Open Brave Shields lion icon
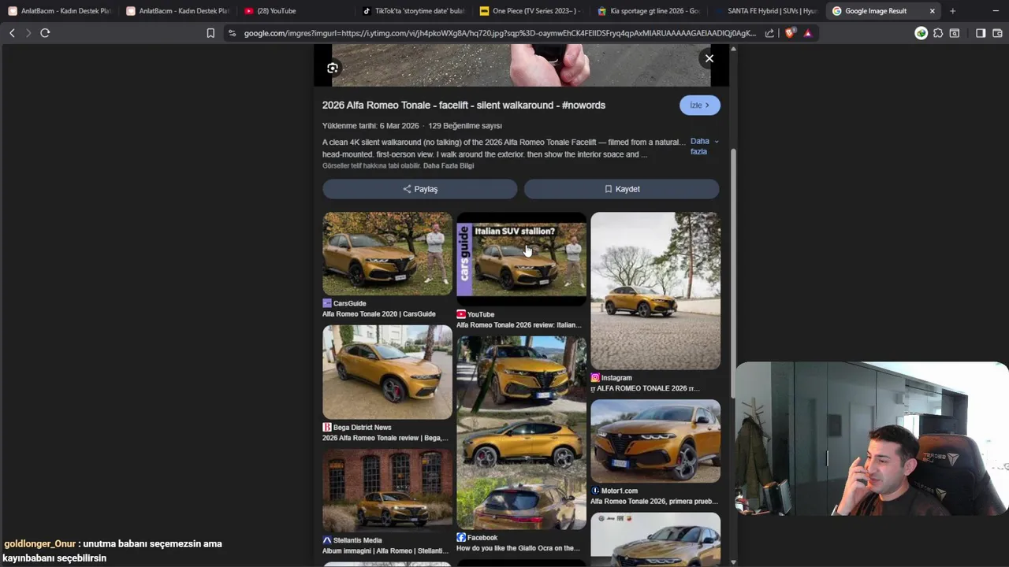The width and height of the screenshot is (1009, 567). pos(790,33)
